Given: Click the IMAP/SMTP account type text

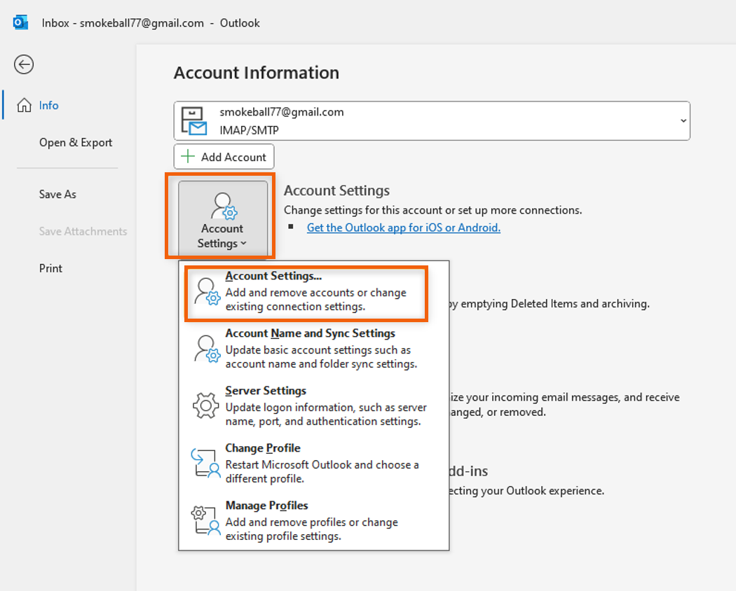Looking at the screenshot, I should (250, 130).
